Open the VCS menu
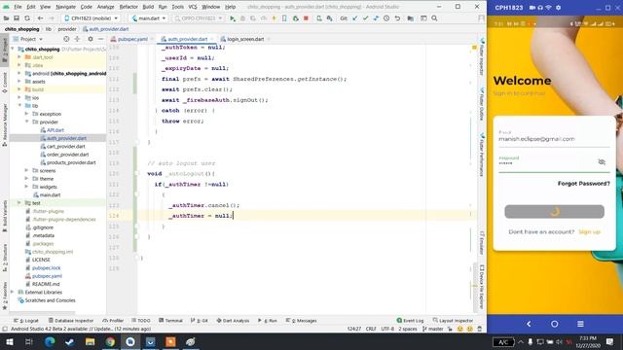 coord(193,7)
